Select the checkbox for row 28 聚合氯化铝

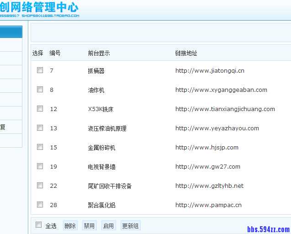click(40, 205)
